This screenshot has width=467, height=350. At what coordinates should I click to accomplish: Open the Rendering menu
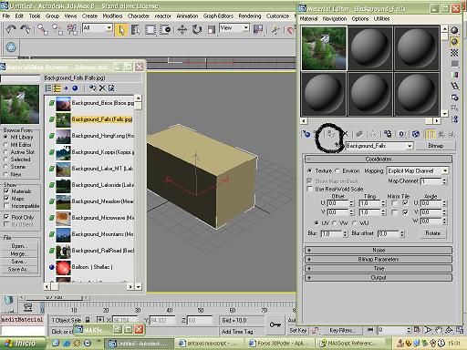coord(250,15)
